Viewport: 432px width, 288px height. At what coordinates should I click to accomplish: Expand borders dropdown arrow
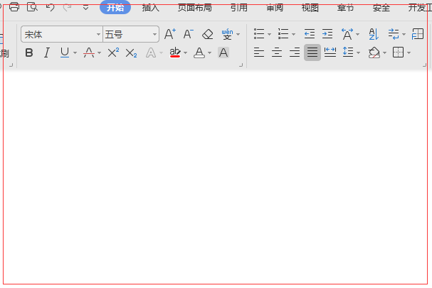[409, 52]
